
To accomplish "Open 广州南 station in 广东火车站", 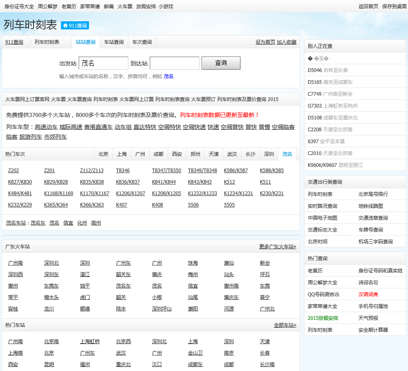I will (x=16, y=263).
